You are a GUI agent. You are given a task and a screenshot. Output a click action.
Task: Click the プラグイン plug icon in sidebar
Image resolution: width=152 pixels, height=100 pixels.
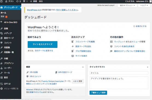[1, 63]
